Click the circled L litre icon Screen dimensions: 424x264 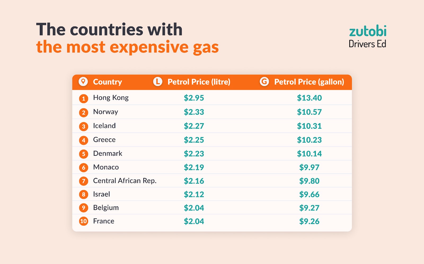click(158, 82)
